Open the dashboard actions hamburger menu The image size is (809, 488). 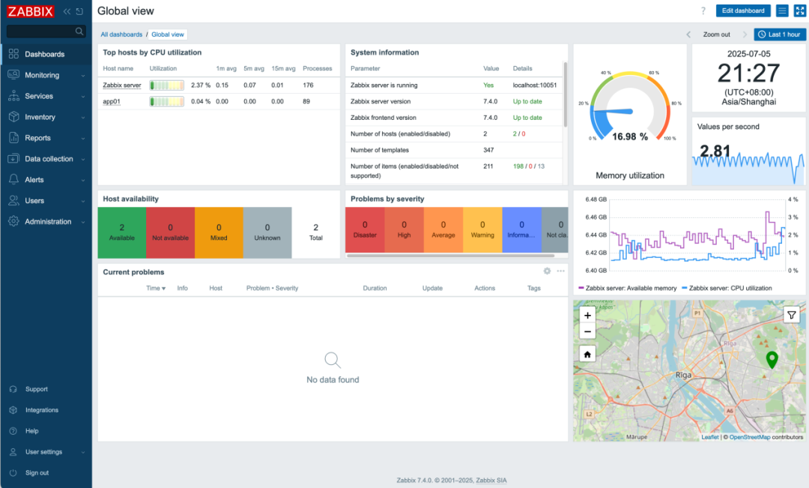click(x=782, y=10)
